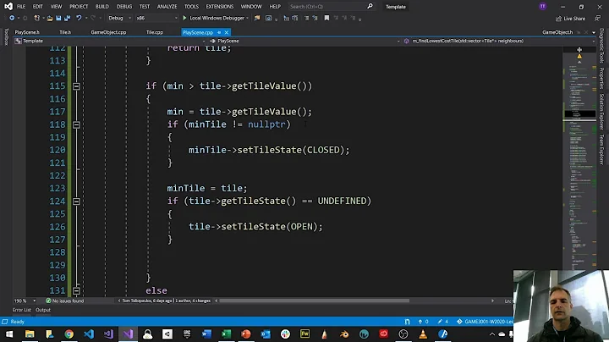Open the Properties side tab
Screen dimensions: 609x342
click(601, 78)
